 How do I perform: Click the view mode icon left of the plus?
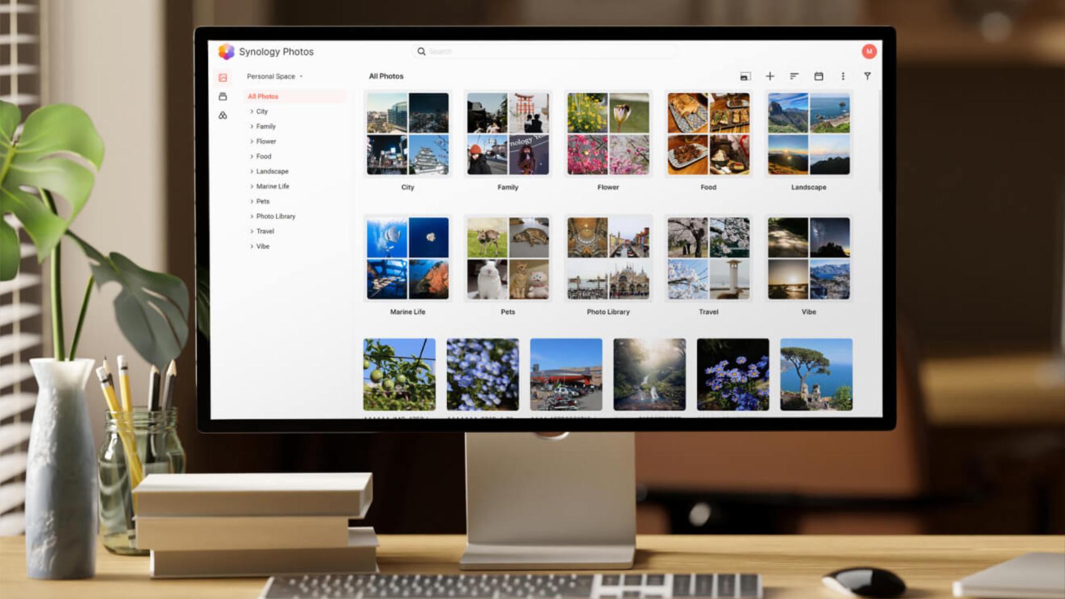pyautogui.click(x=745, y=75)
